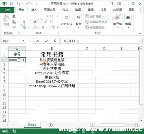Switch to the 插入 Insert tab
Image resolution: width=144 pixels, height=134 pixels.
(x=34, y=10)
